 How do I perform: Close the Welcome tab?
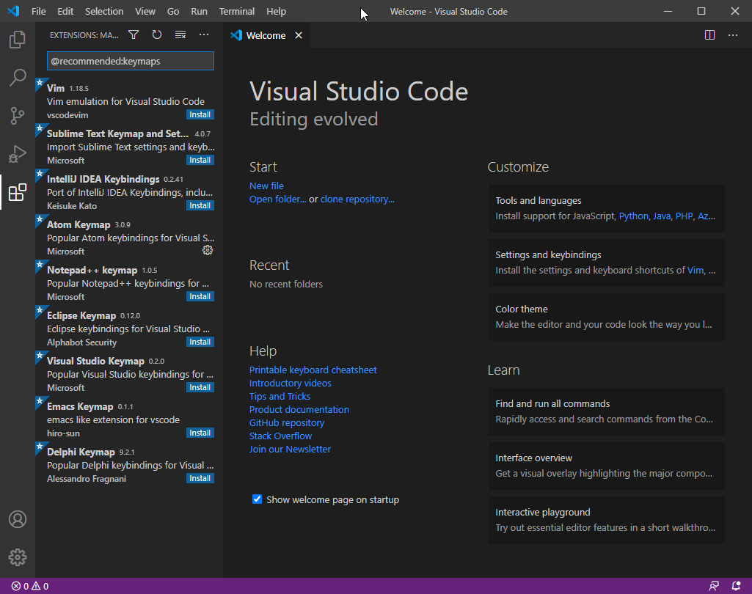[299, 35]
